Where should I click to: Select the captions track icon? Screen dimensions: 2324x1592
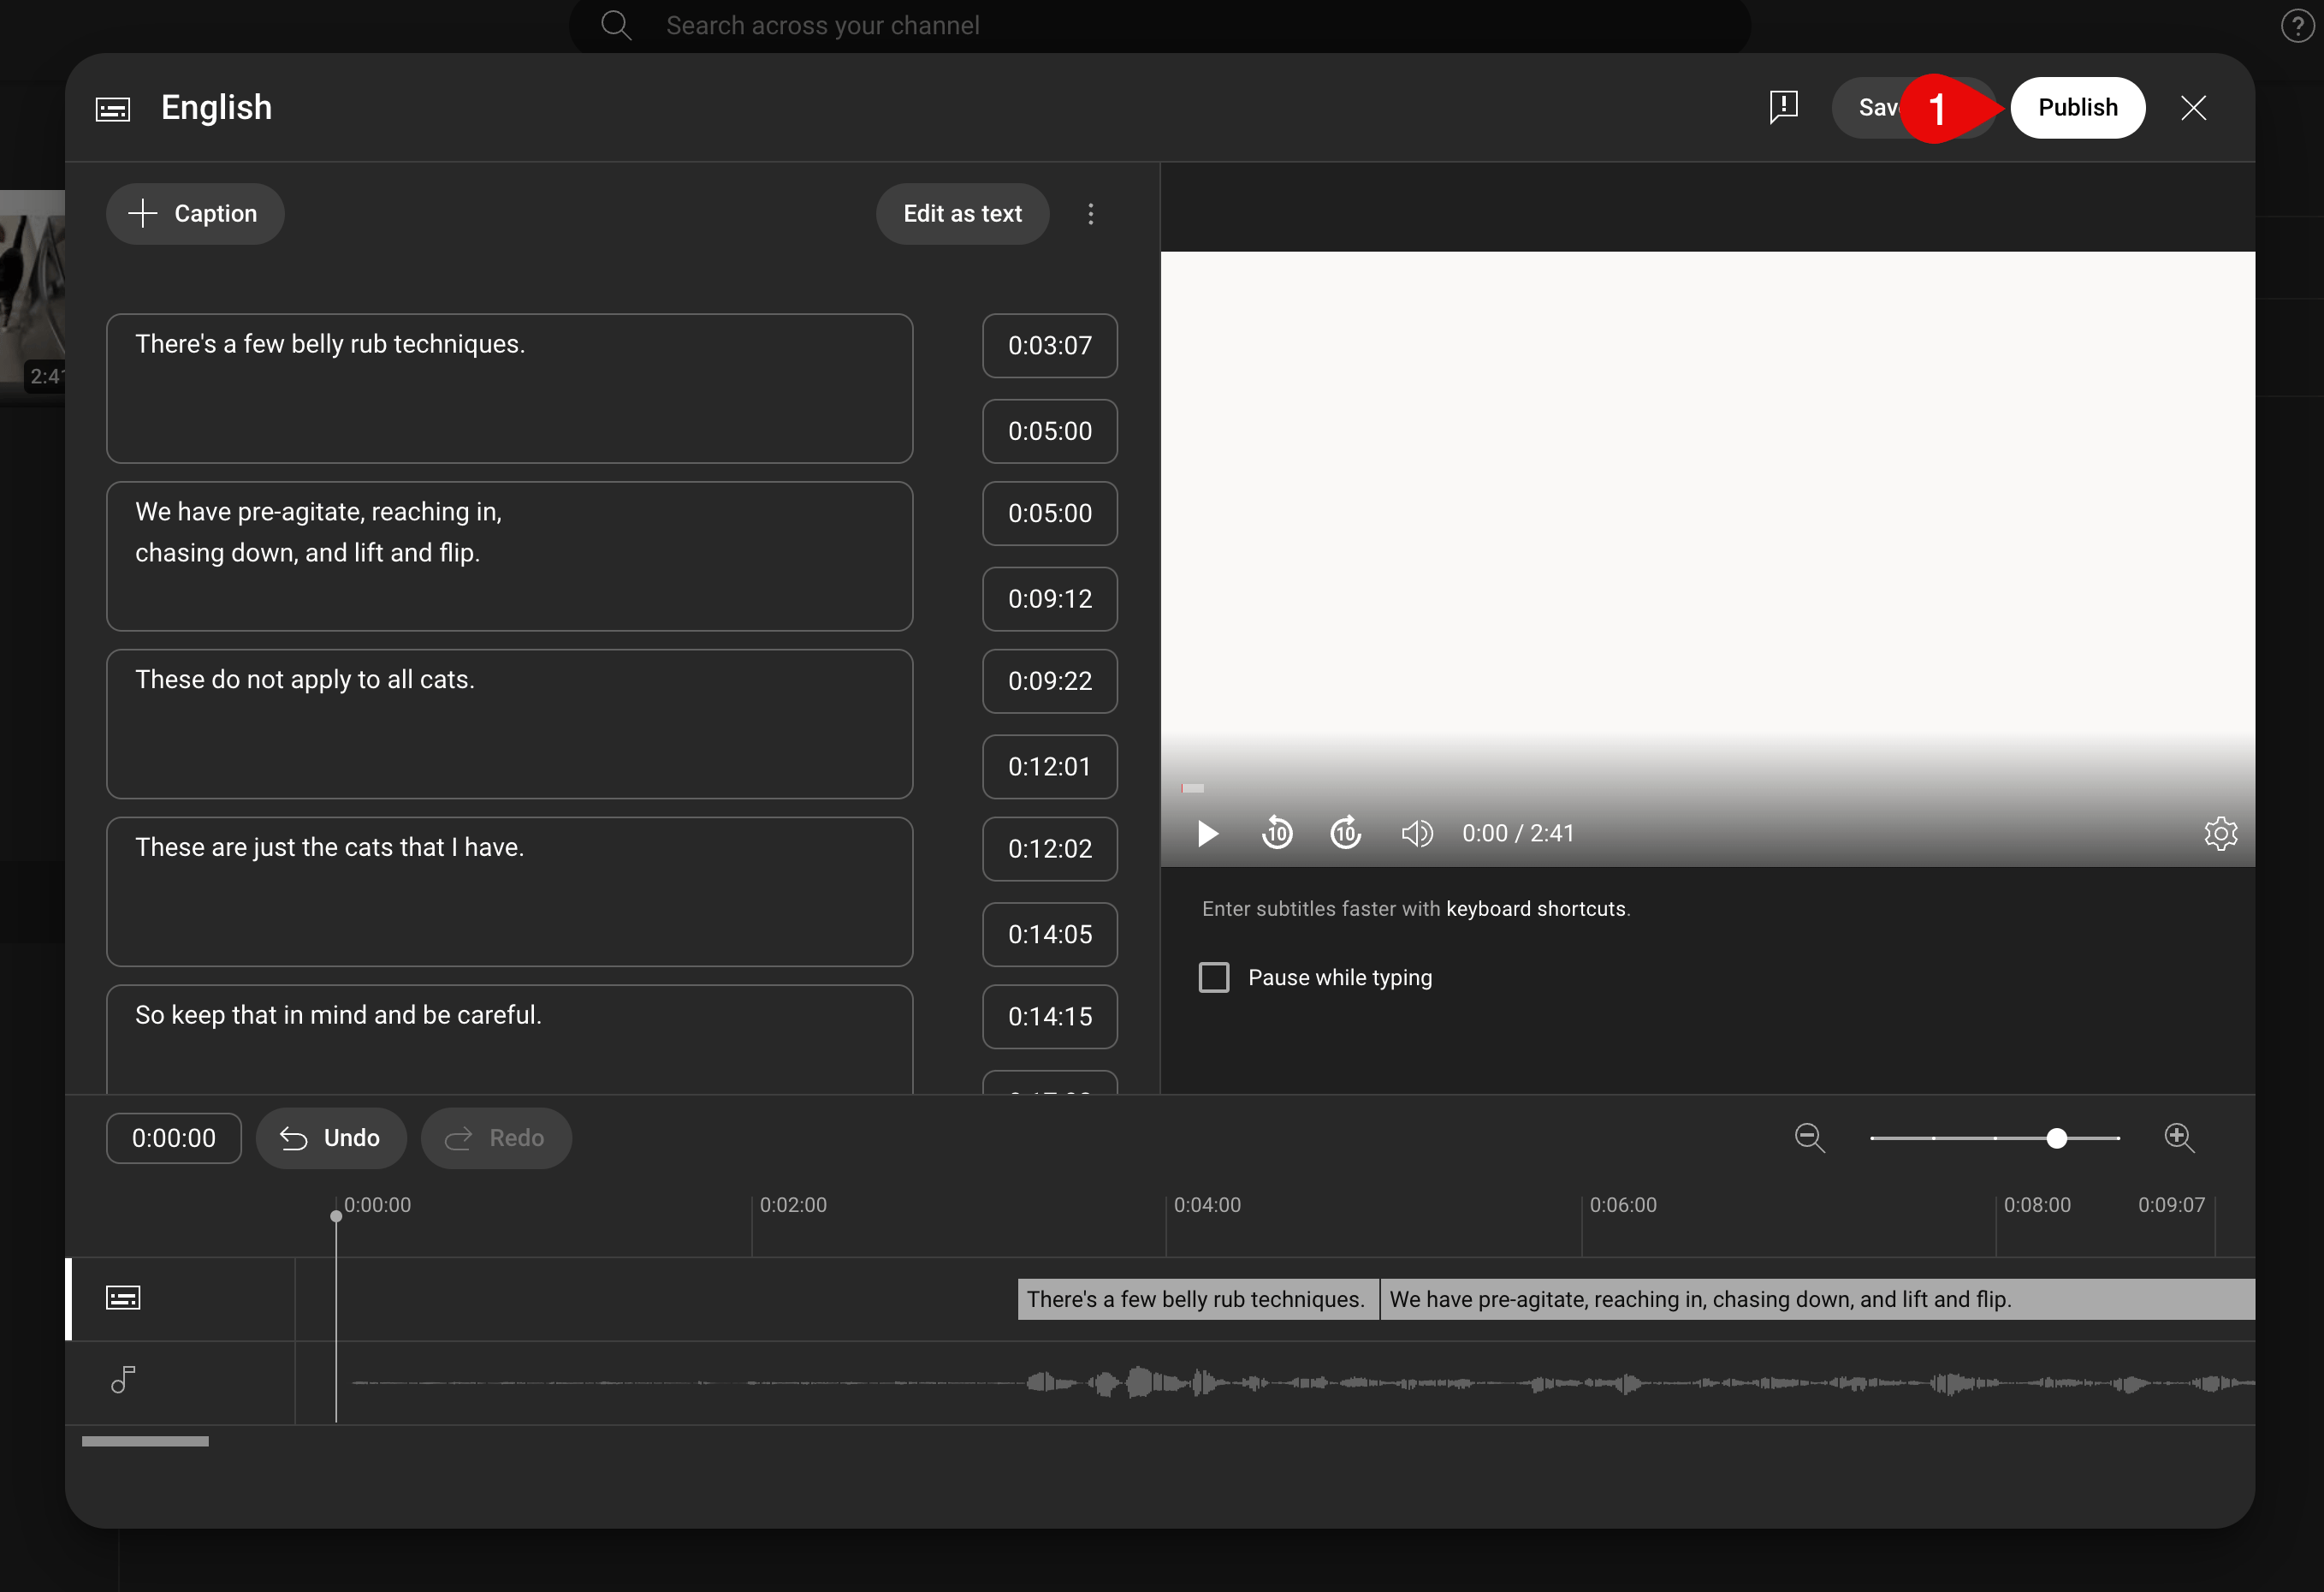[123, 1298]
